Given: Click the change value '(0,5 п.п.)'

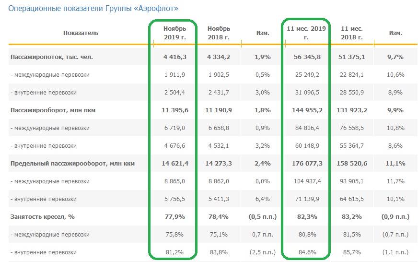Looking at the screenshot, I should pos(263,217).
